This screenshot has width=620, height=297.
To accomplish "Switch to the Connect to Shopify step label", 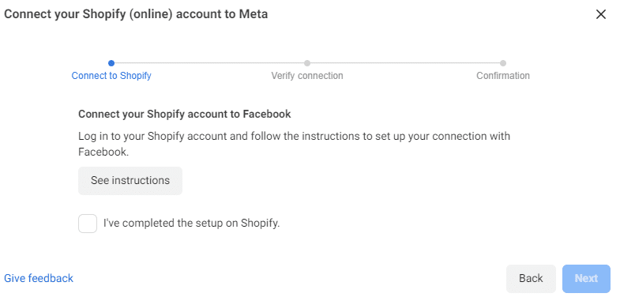I will [111, 76].
